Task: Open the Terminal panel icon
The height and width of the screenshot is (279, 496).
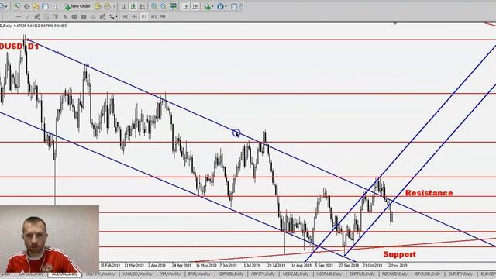Action: point(45,6)
